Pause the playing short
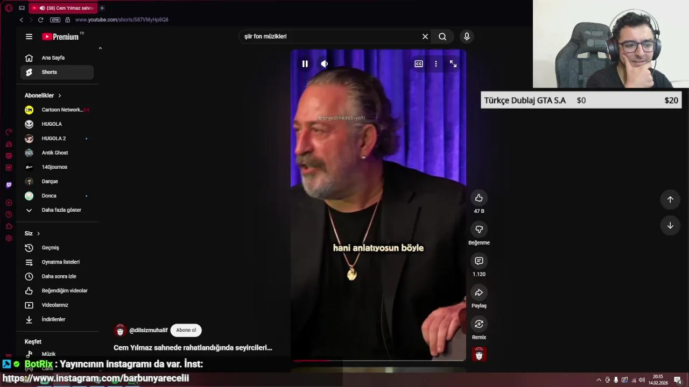689x387 pixels. pyautogui.click(x=305, y=64)
